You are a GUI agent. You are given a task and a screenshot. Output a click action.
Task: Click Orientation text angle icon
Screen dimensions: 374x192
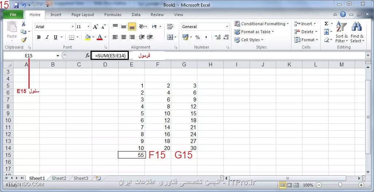pyautogui.click(x=142, y=26)
